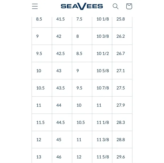Select the 10 5/8 inches cell
This screenshot has width=164, height=163.
(x=102, y=71)
